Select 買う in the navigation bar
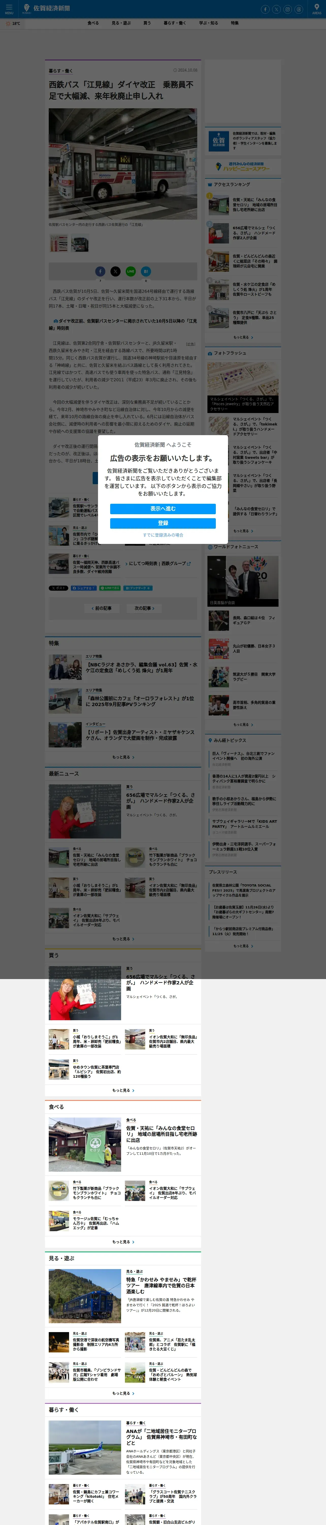This screenshot has height=1525, width=326. click(147, 23)
